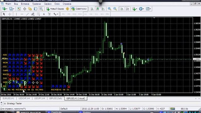
Task: Select the arrows objects tool
Action: (x=55, y=14)
